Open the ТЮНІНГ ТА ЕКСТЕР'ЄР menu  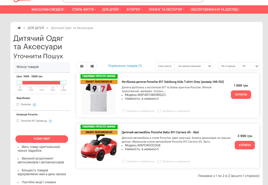click(166, 10)
